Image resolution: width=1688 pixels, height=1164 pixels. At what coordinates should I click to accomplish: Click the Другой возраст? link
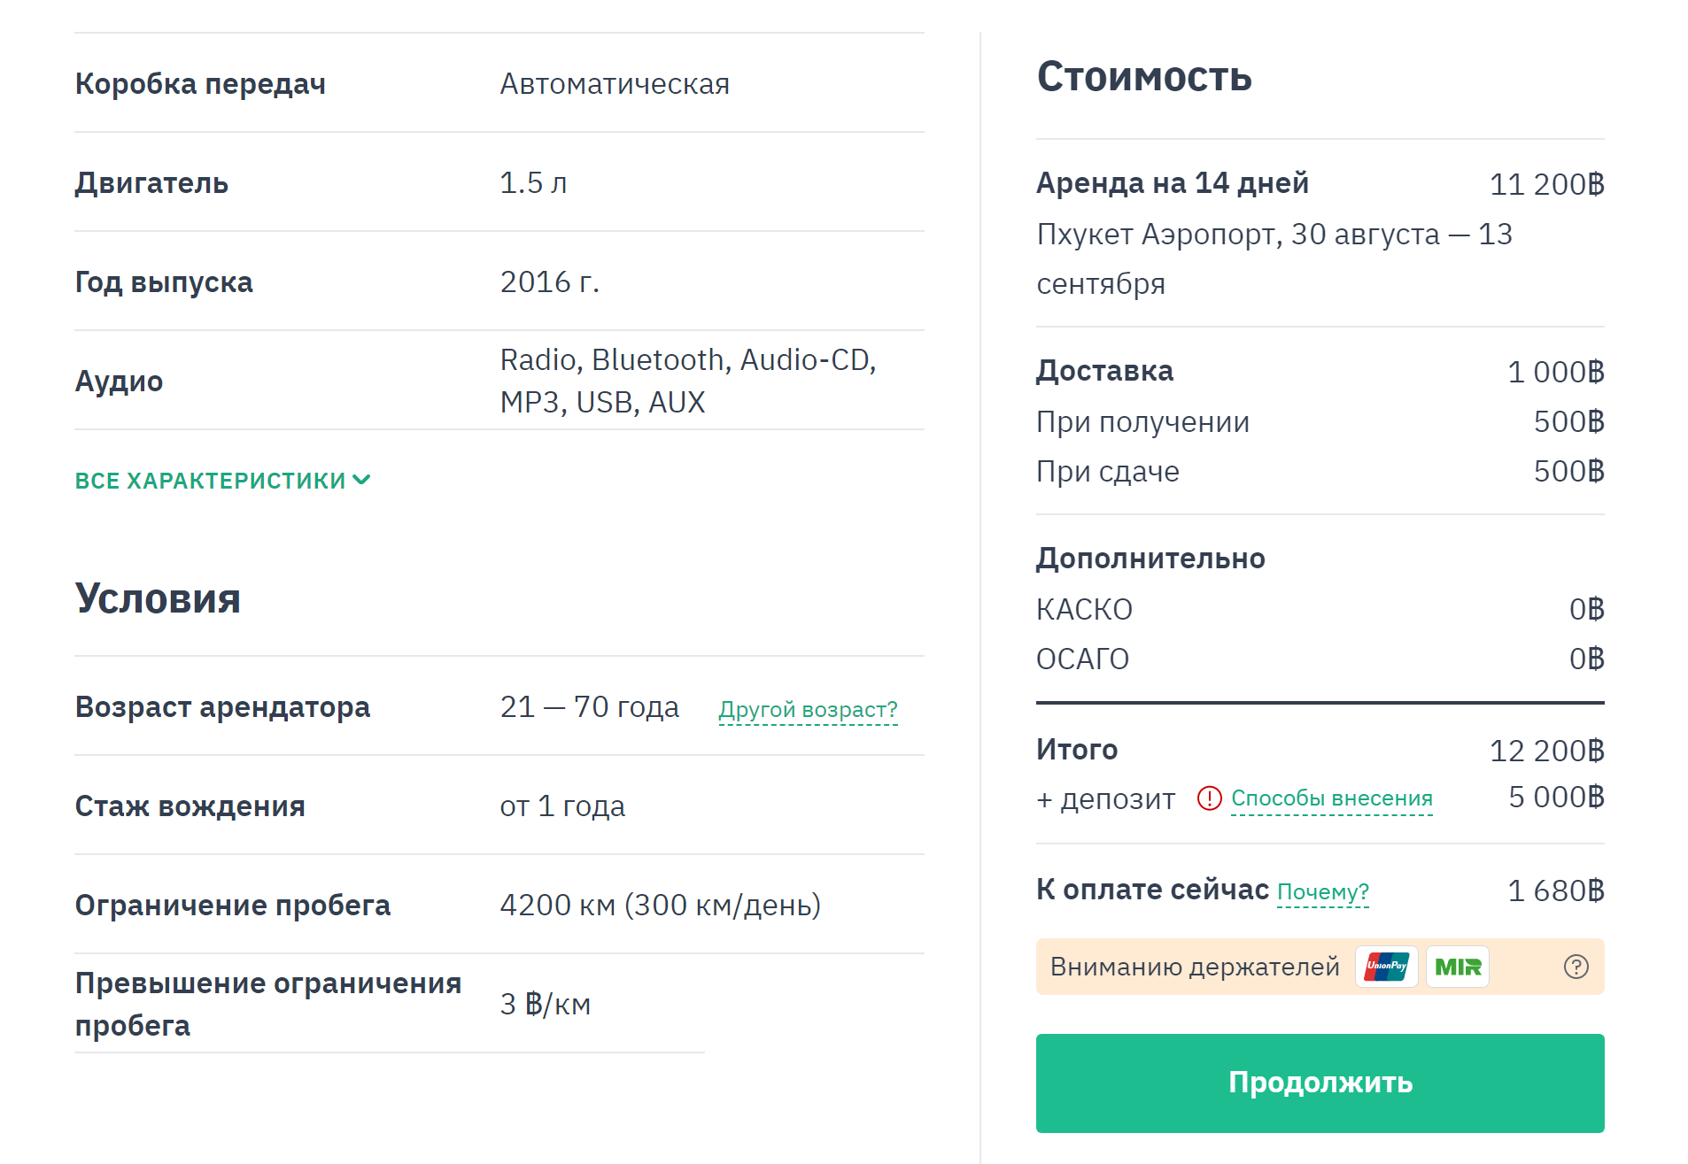click(x=808, y=710)
